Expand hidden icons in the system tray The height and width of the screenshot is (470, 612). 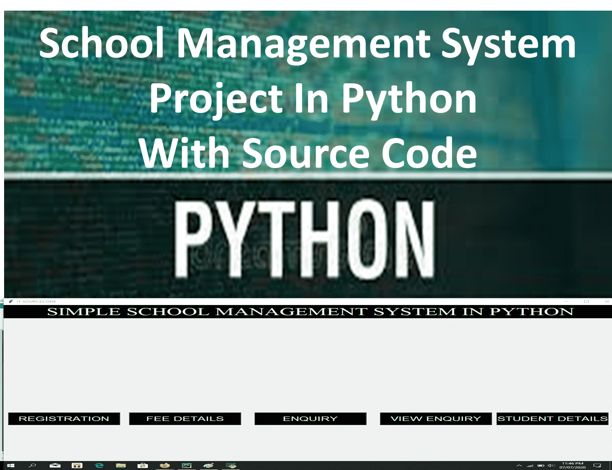pyautogui.click(x=519, y=465)
